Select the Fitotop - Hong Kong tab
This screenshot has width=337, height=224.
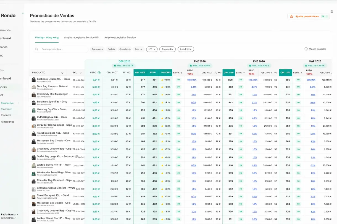pyautogui.click(x=47, y=37)
